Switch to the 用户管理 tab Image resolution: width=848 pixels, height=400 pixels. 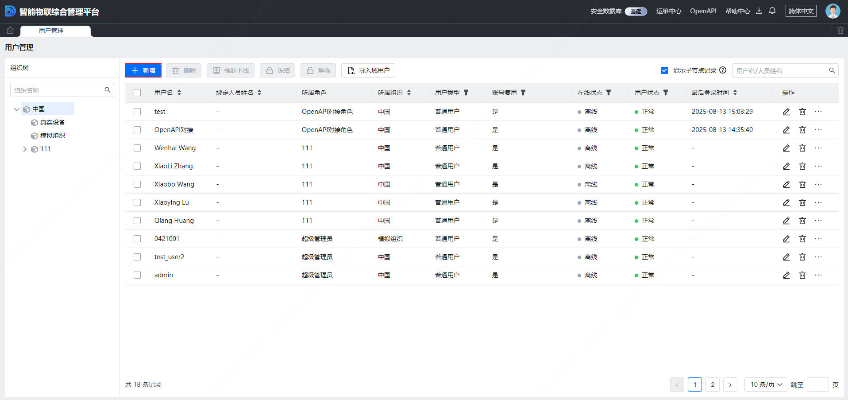[x=51, y=31]
